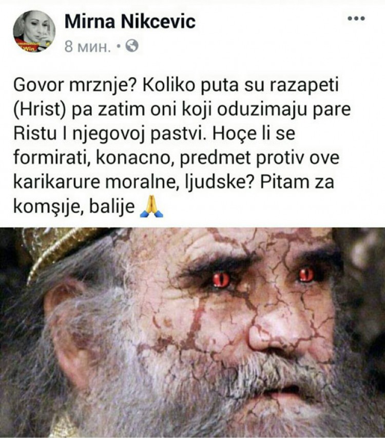This screenshot has height=438, width=385.
Task: Click the globe public audience icon
Action: tap(132, 46)
